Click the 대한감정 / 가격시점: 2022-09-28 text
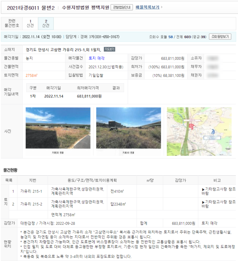Image resolution: width=238 pixels, height=261 pixels. point(48,223)
